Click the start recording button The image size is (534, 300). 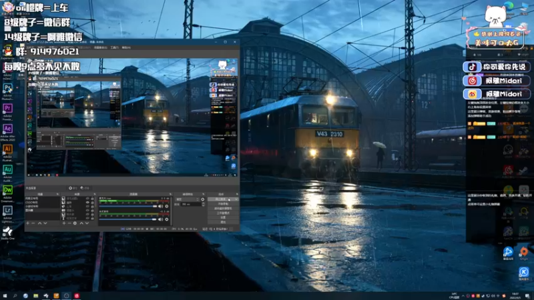pos(223,204)
